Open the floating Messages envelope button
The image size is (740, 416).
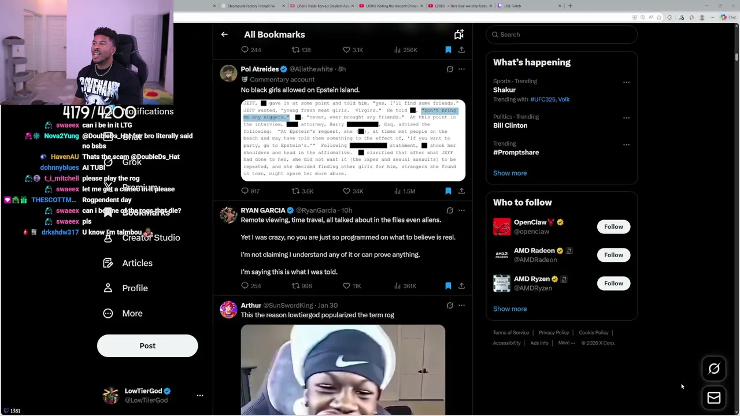point(714,398)
